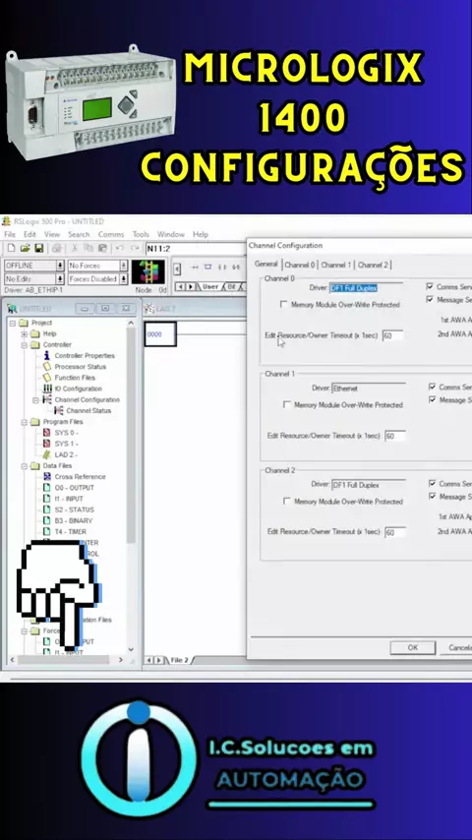
Task: Open the OFFLINE mode dropdown
Action: [x=60, y=266]
